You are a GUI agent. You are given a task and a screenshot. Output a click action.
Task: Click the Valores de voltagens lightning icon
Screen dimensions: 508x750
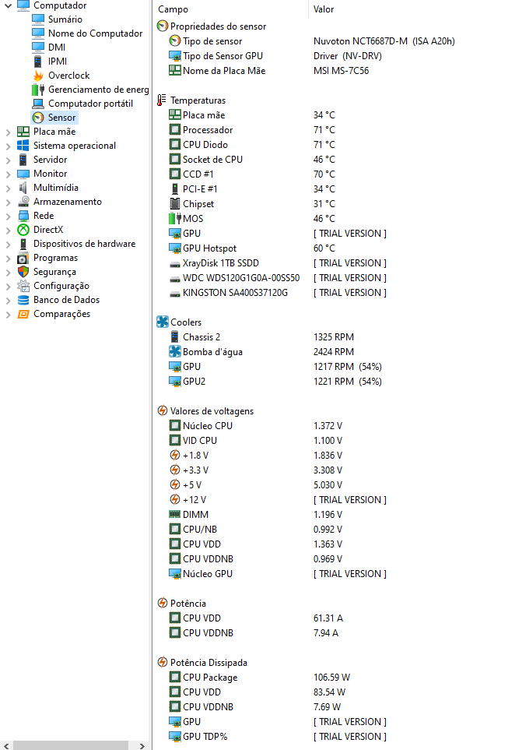point(163,411)
